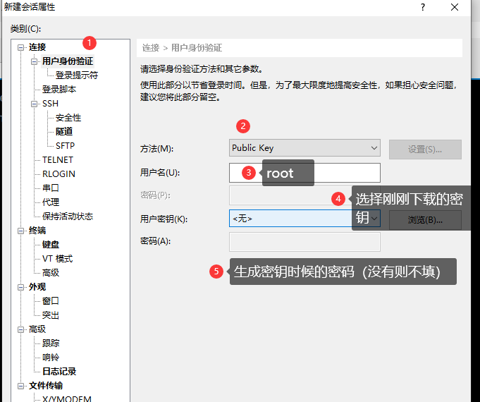Collapse the 外观 tree node
This screenshot has height=402, width=480.
(x=21, y=287)
